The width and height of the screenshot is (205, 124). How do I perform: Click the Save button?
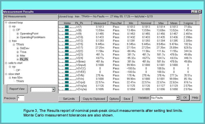coord(127,99)
